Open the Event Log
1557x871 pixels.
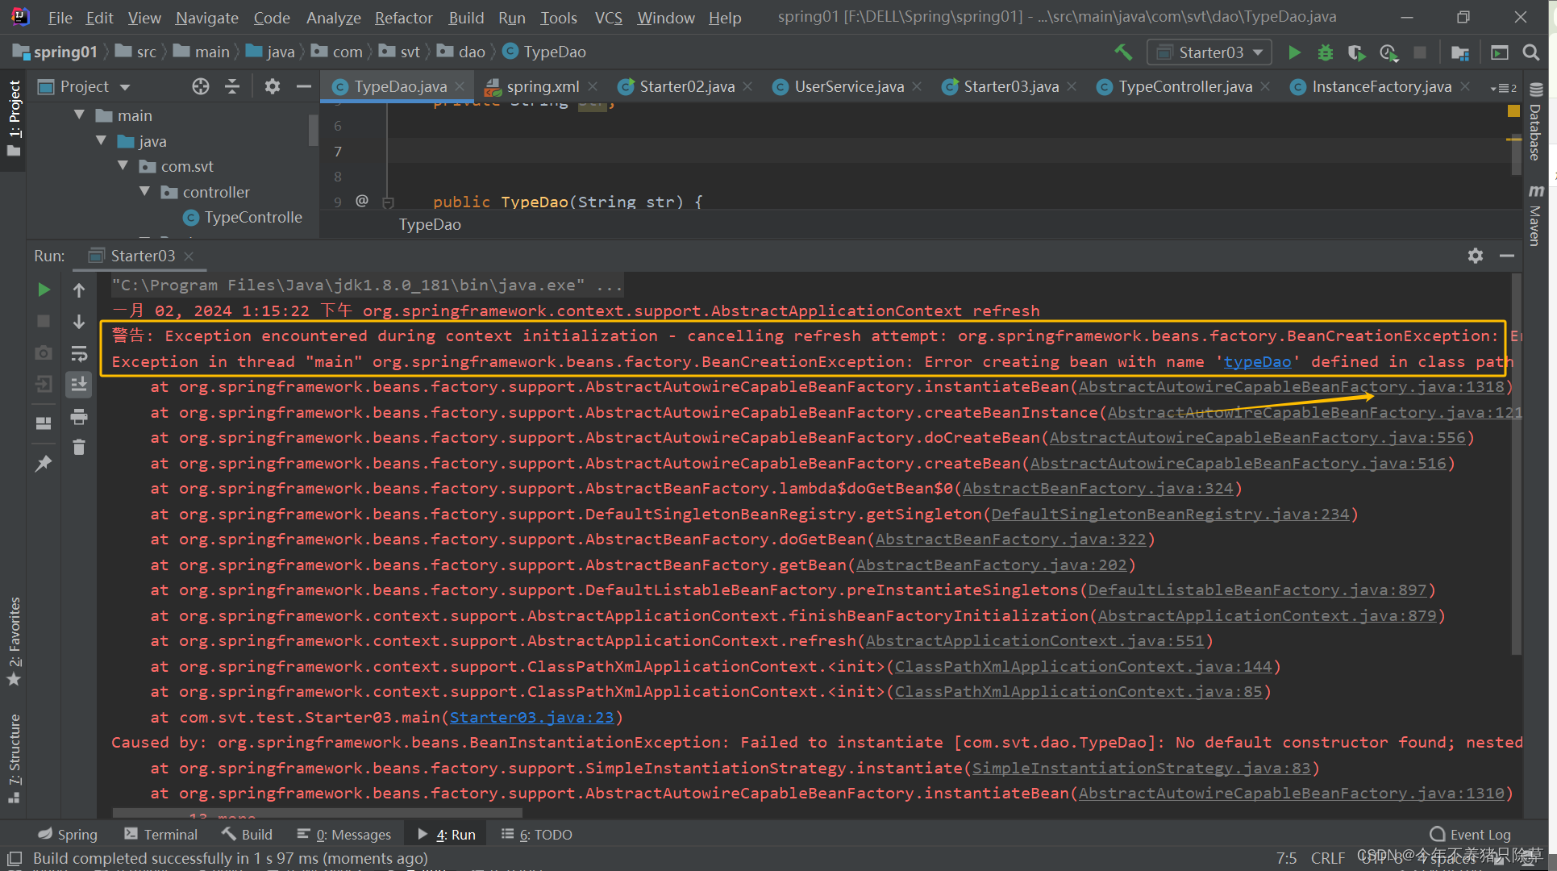pos(1471,834)
